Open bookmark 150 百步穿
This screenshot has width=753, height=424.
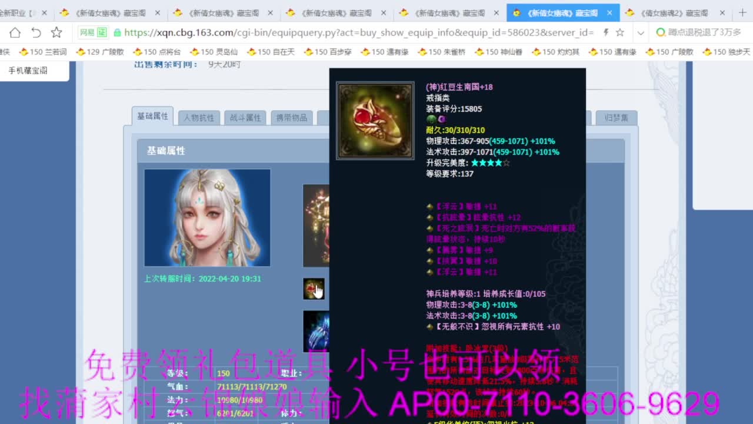click(x=328, y=52)
